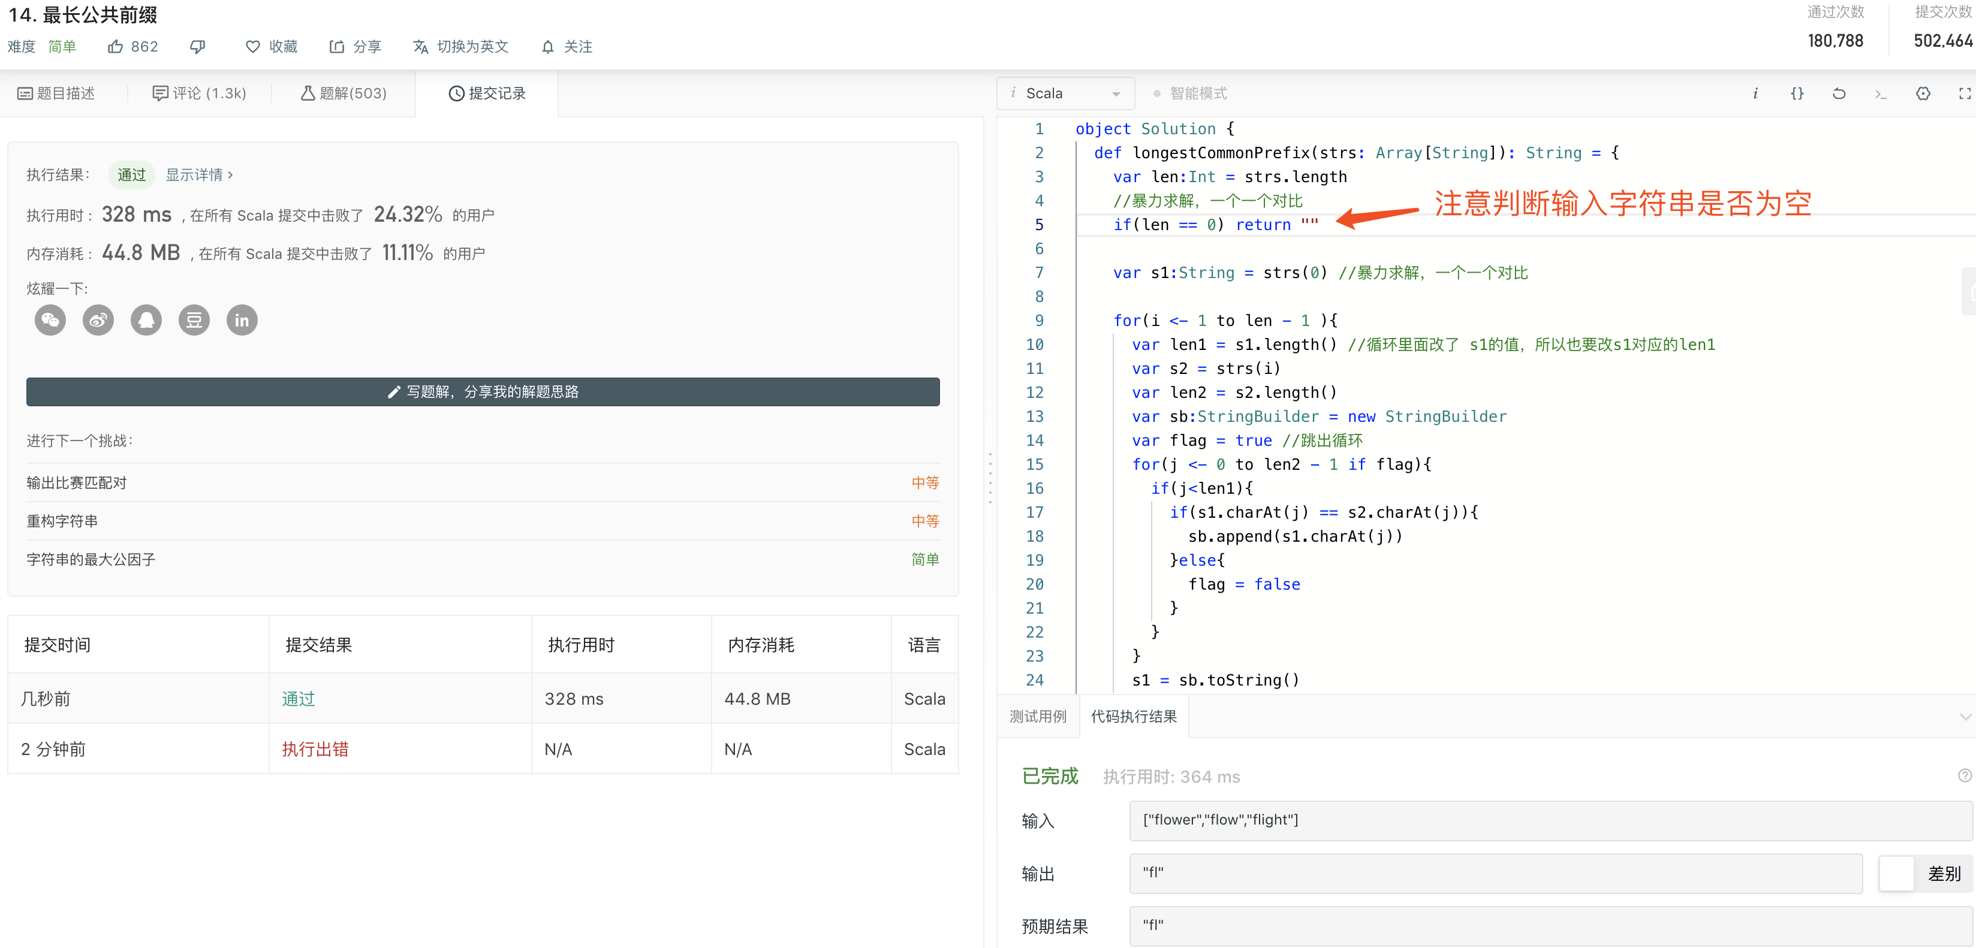Open the 测试用例 tab
Image resolution: width=1976 pixels, height=948 pixels.
[x=1037, y=716]
